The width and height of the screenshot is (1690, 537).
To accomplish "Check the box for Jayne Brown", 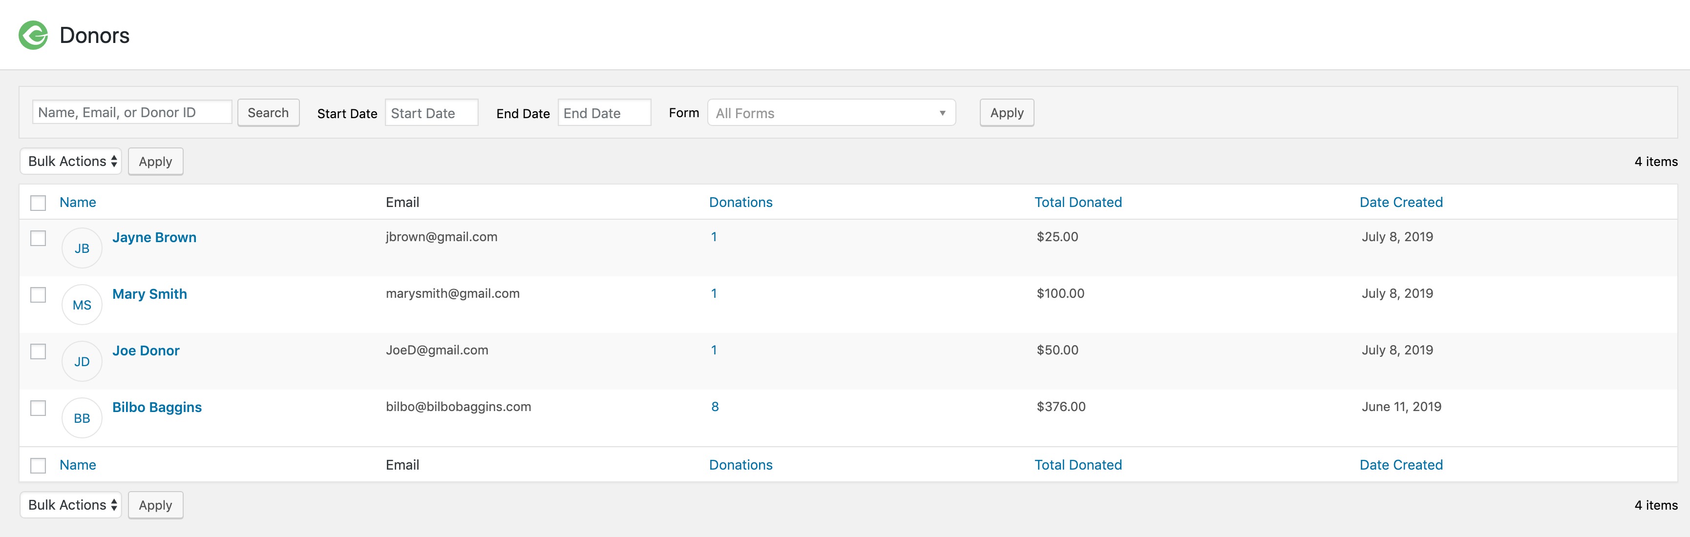I will pyautogui.click(x=38, y=238).
